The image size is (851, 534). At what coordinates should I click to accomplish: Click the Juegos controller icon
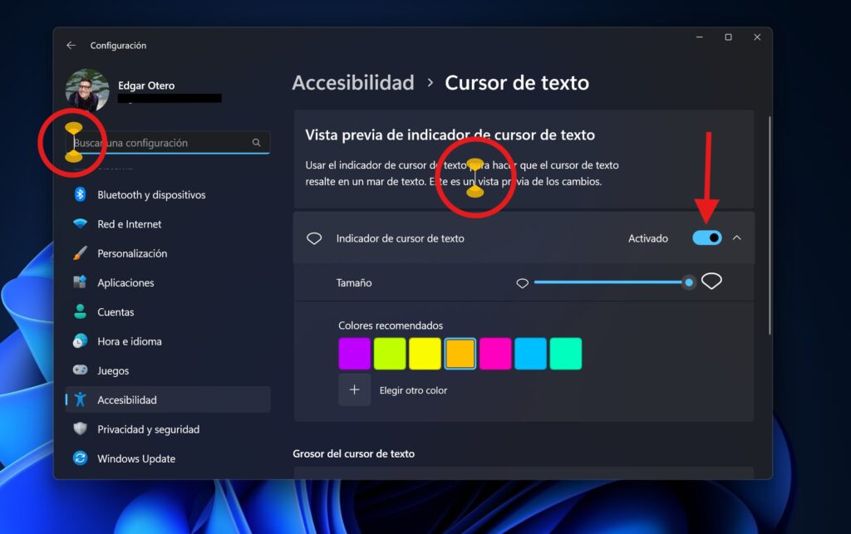tap(81, 370)
